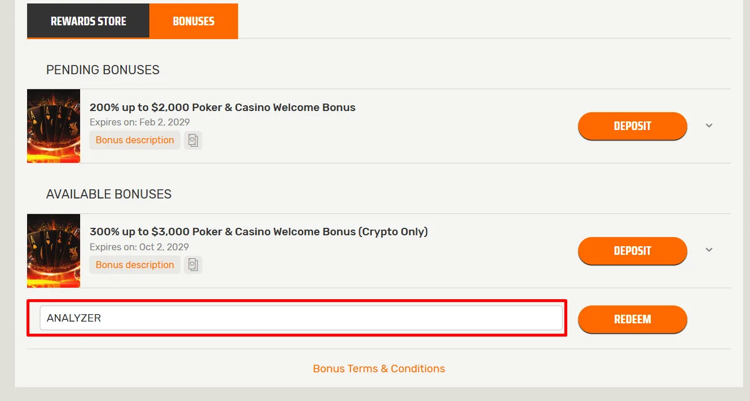Image resolution: width=750 pixels, height=401 pixels.
Task: Click the Oct 2, 2029 expiry text
Action: tap(139, 247)
